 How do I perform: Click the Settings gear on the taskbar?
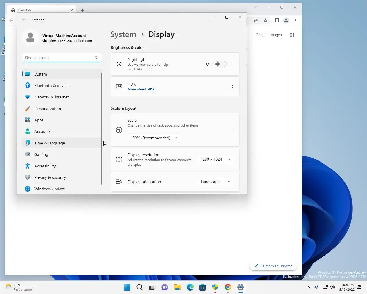coord(241,287)
